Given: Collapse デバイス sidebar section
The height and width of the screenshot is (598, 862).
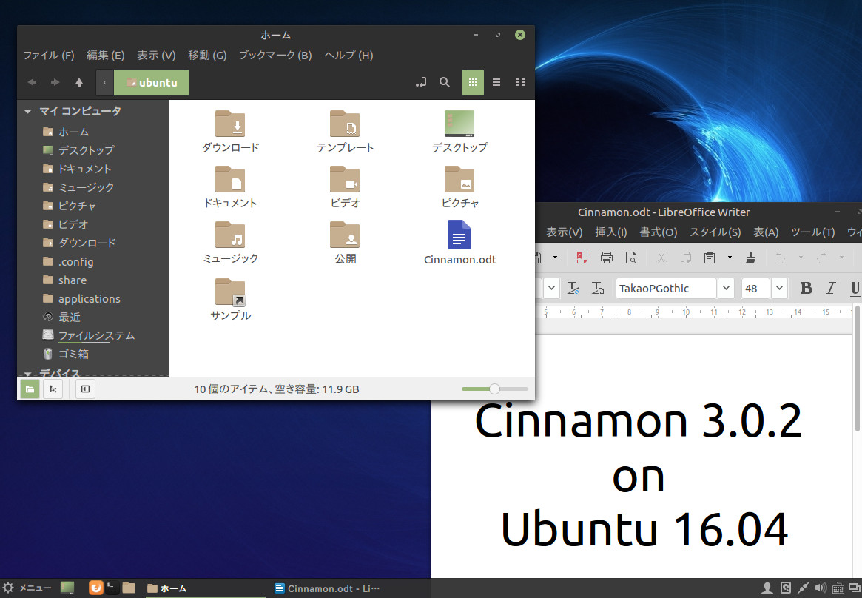Looking at the screenshot, I should tap(27, 373).
